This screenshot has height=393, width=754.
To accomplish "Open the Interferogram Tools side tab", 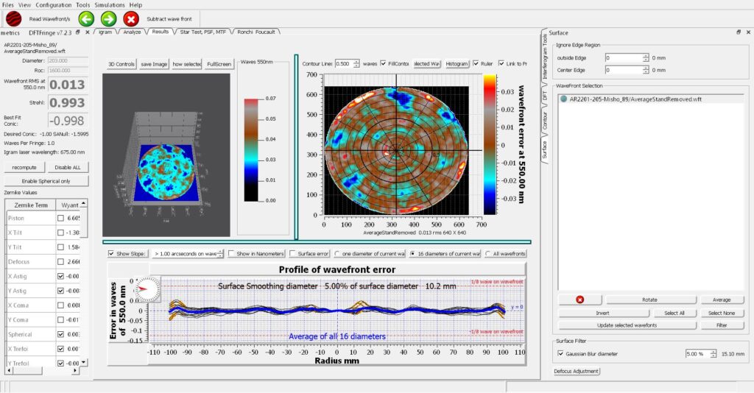I will [x=544, y=56].
